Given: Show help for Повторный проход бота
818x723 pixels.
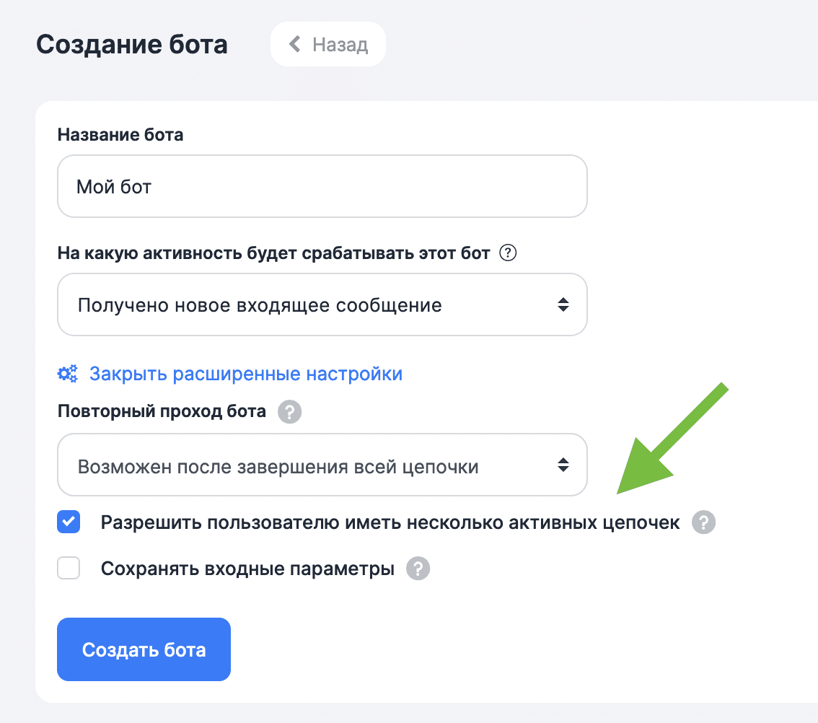Looking at the screenshot, I should point(290,413).
